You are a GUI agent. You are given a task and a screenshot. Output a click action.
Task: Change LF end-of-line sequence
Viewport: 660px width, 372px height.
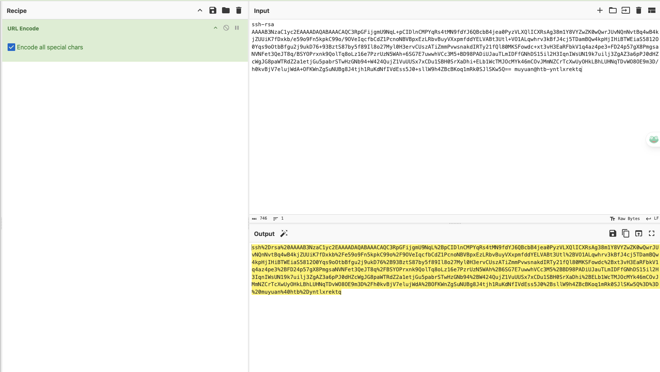click(652, 219)
